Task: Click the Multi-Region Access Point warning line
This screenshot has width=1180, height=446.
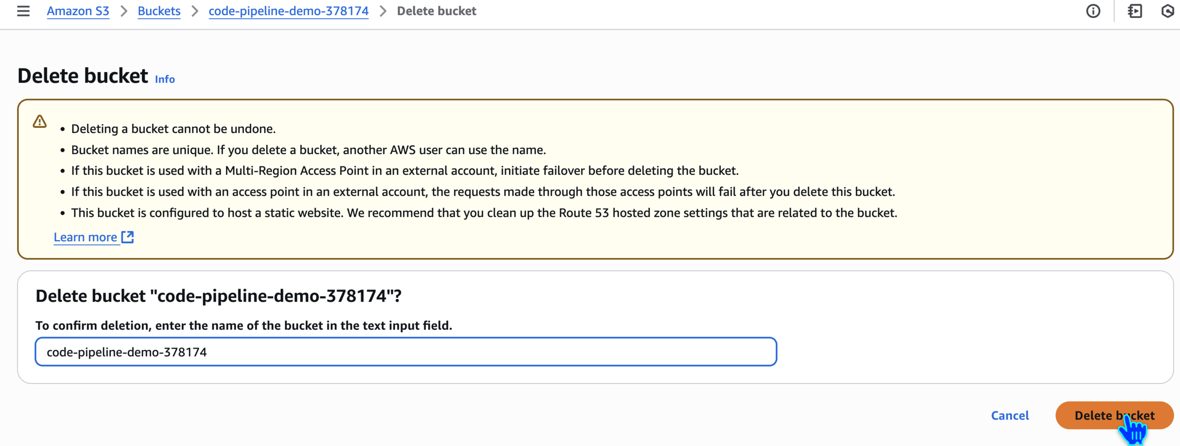Action: pyautogui.click(x=405, y=171)
